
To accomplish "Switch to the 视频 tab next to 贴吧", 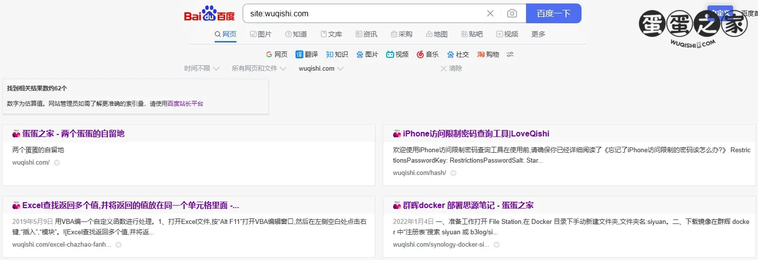I will pos(507,34).
